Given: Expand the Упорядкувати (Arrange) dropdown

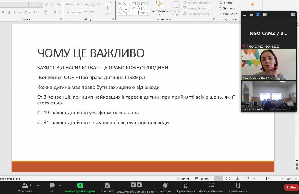Looking at the screenshot, I should (160, 11).
